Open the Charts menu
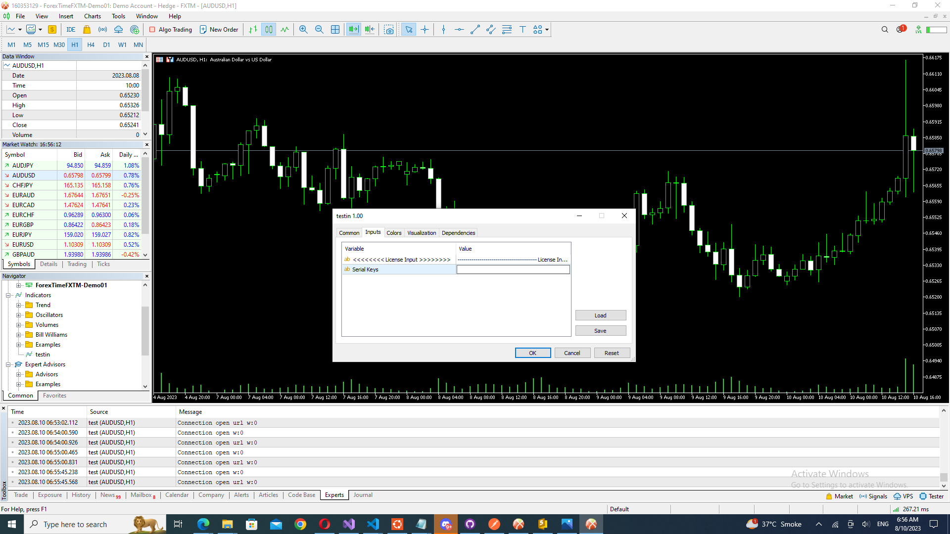 tap(92, 16)
